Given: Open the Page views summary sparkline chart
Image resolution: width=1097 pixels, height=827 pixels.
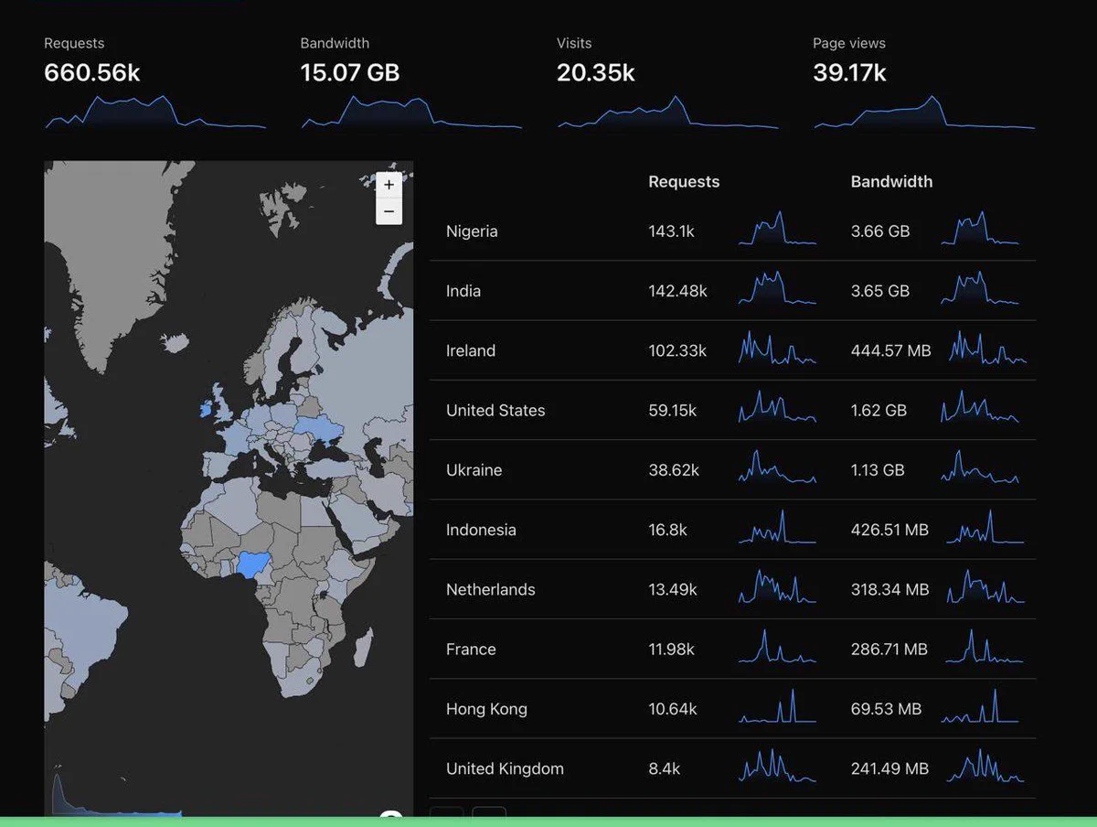Looking at the screenshot, I should [923, 112].
